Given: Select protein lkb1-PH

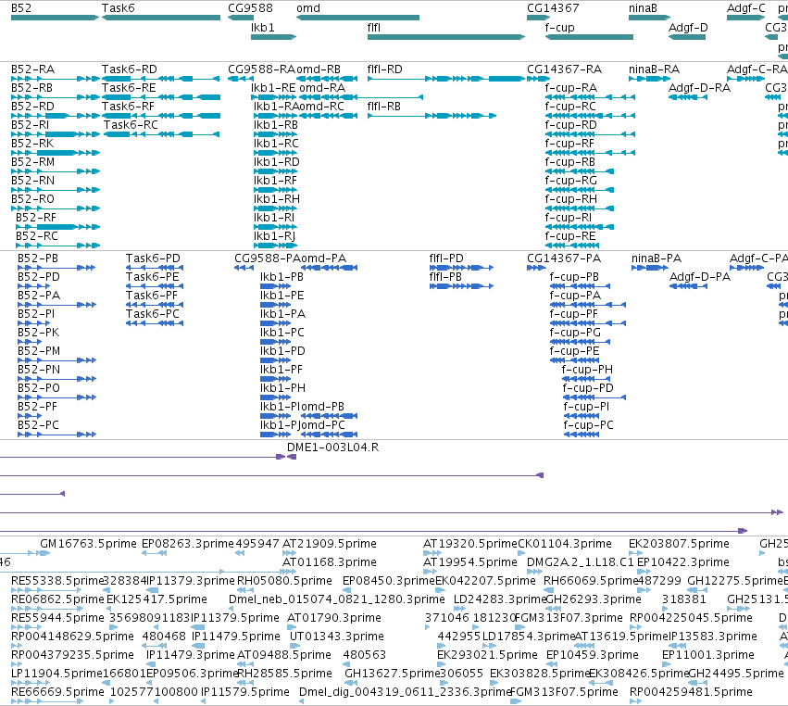Looking at the screenshot, I should coord(283,388).
